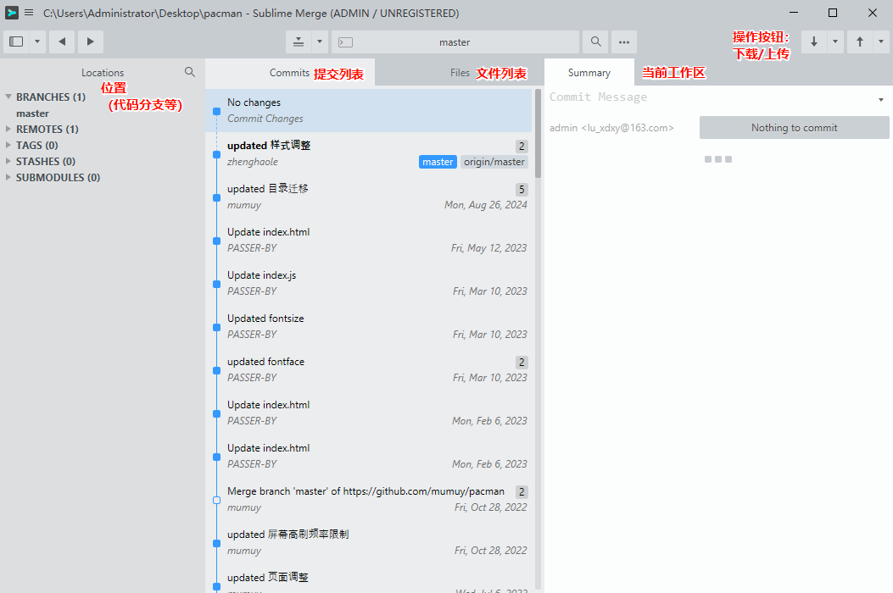Click the push up-arrow button
Image resolution: width=893 pixels, height=593 pixels.
(x=860, y=42)
